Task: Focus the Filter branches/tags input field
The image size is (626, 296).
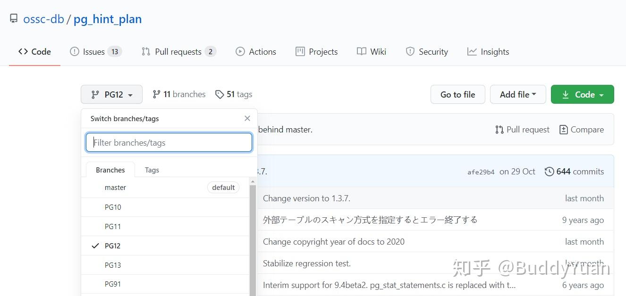Action: (169, 142)
